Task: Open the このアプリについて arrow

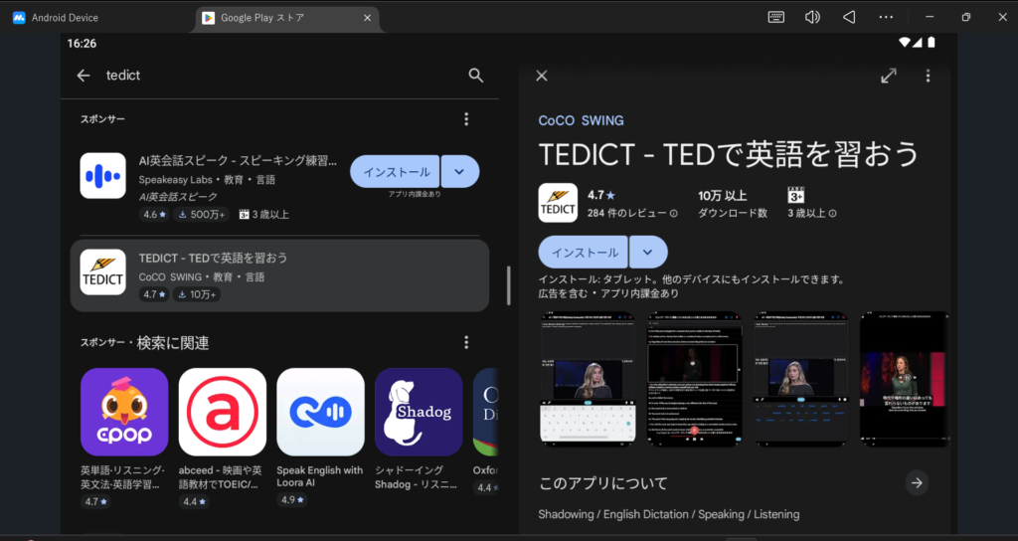Action: click(x=917, y=482)
